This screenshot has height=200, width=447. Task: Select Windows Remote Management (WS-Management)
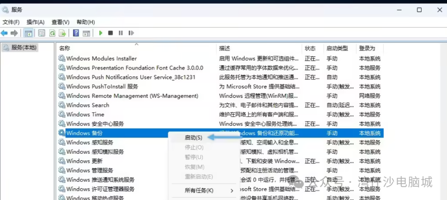point(132,96)
